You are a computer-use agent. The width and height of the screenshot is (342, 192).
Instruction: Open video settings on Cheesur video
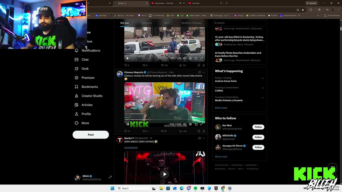click(x=190, y=124)
